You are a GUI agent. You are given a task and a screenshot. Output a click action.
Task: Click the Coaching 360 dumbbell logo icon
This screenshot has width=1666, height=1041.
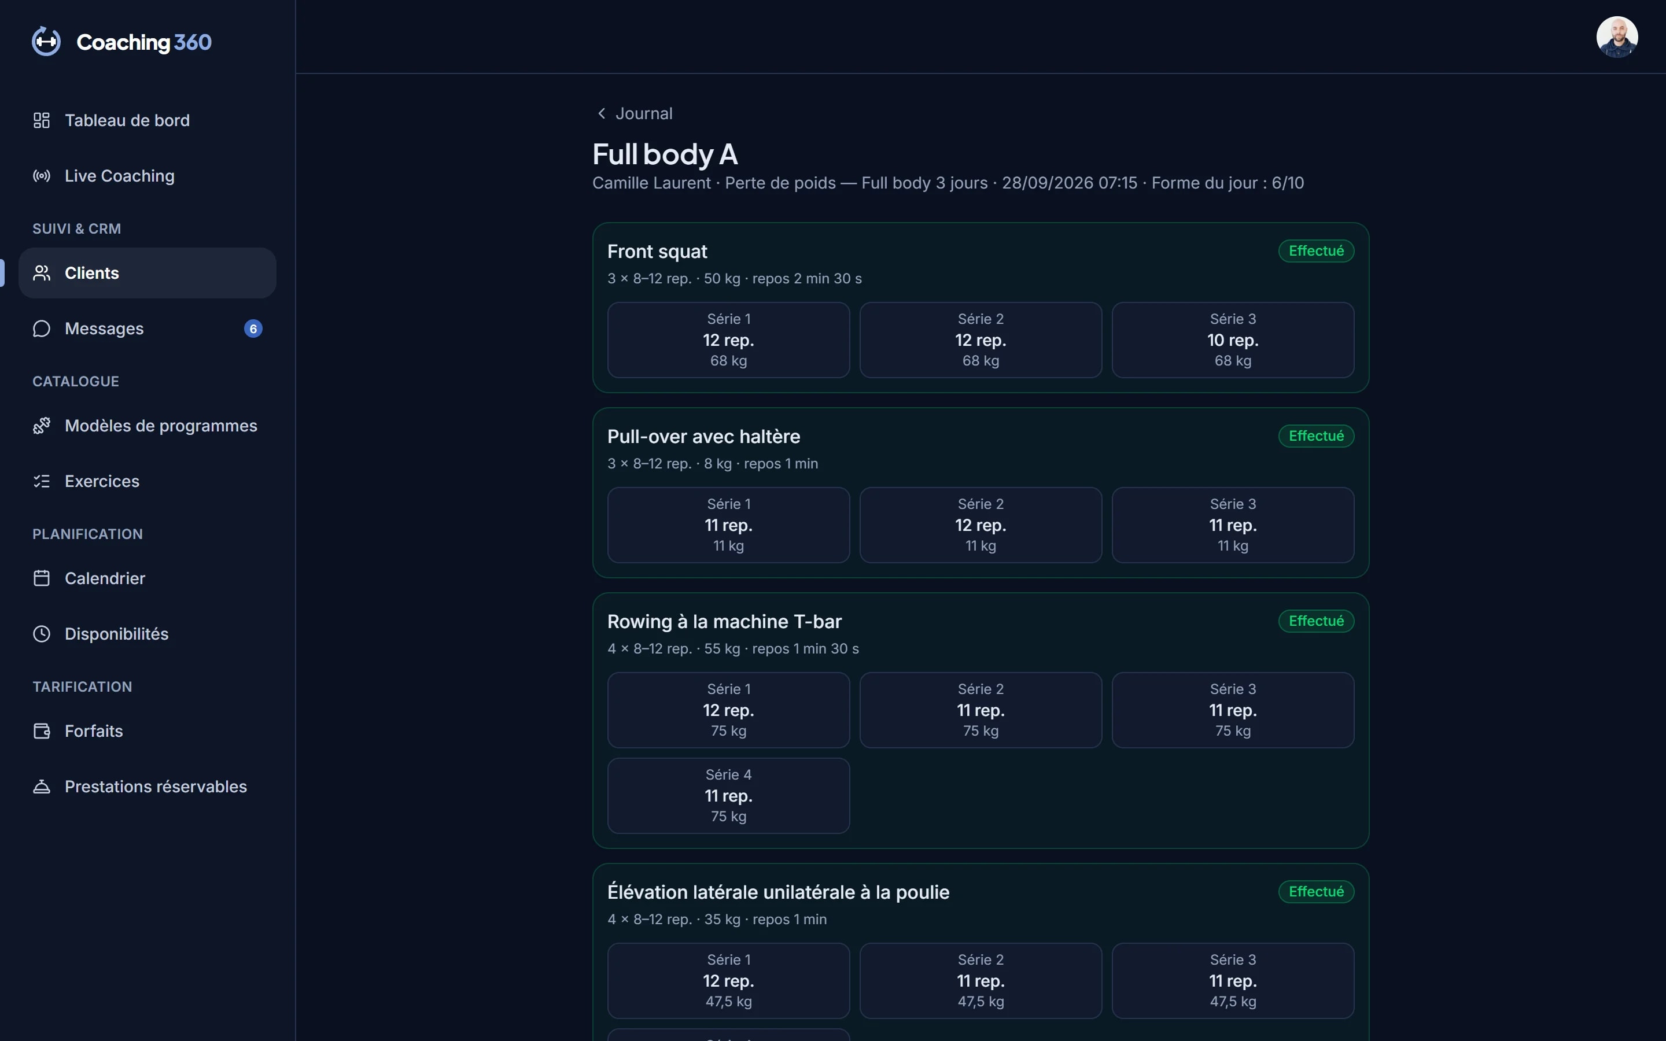[x=46, y=42]
